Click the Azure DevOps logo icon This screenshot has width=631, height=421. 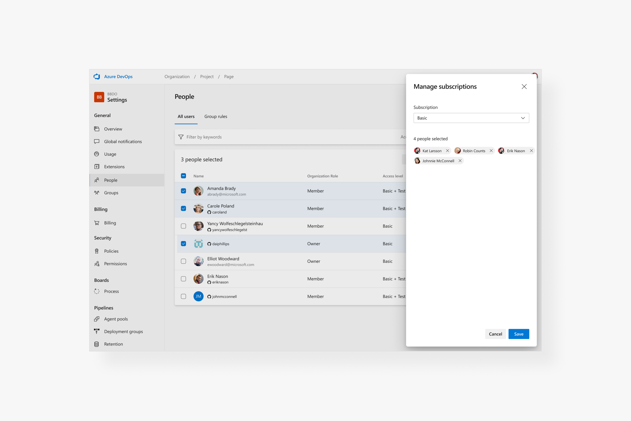coord(97,77)
